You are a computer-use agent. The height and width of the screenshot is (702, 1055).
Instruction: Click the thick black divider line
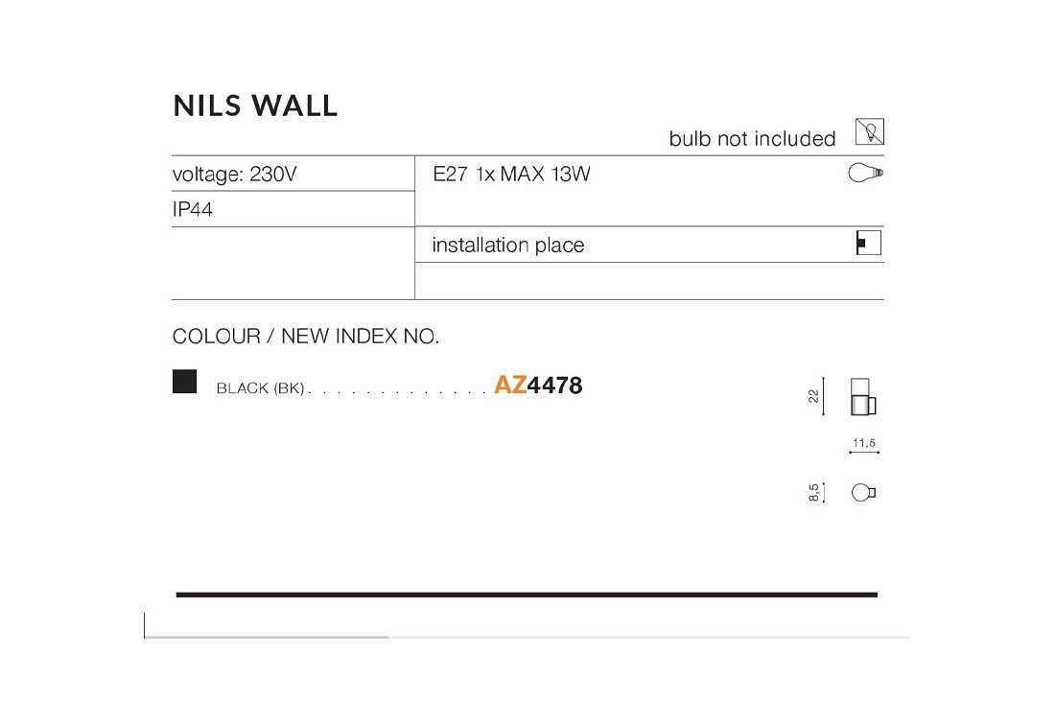[x=526, y=595]
